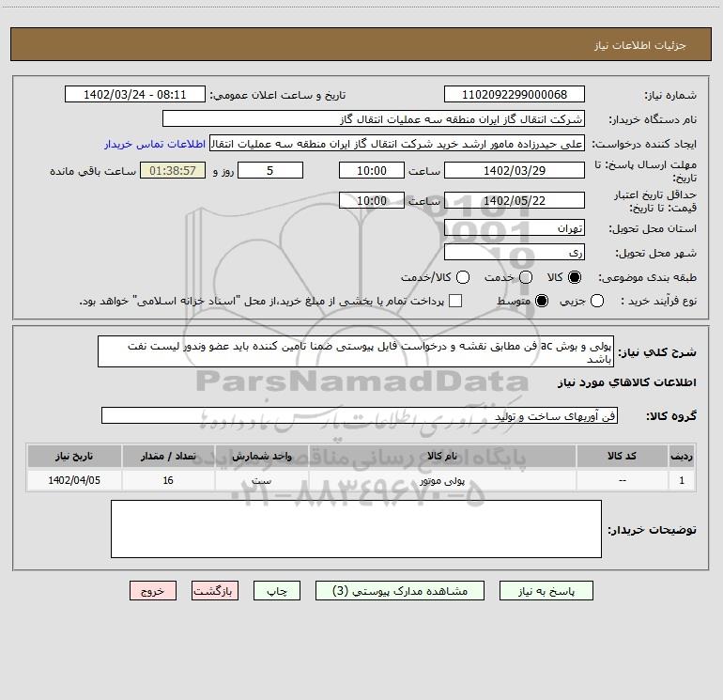The width and height of the screenshot is (723, 700).
Task: Toggle Islamic treasury payment checkbox
Action: pos(455,301)
